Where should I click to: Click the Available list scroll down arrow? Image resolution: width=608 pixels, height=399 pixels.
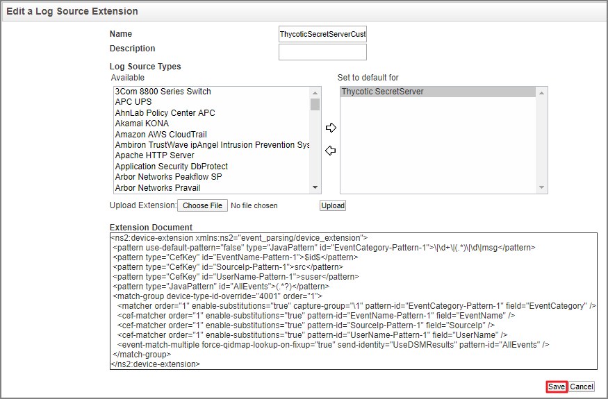pyautogui.click(x=315, y=187)
